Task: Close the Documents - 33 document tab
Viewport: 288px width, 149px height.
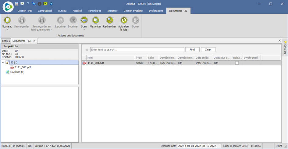Action: pos(34,41)
